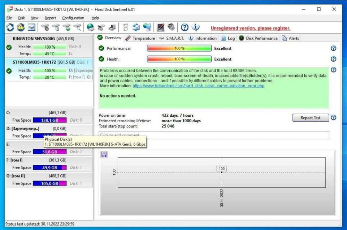Click the speaker sound icon in toolbar
Image resolution: width=347 pixels, height=230 pixels.
[171, 27]
